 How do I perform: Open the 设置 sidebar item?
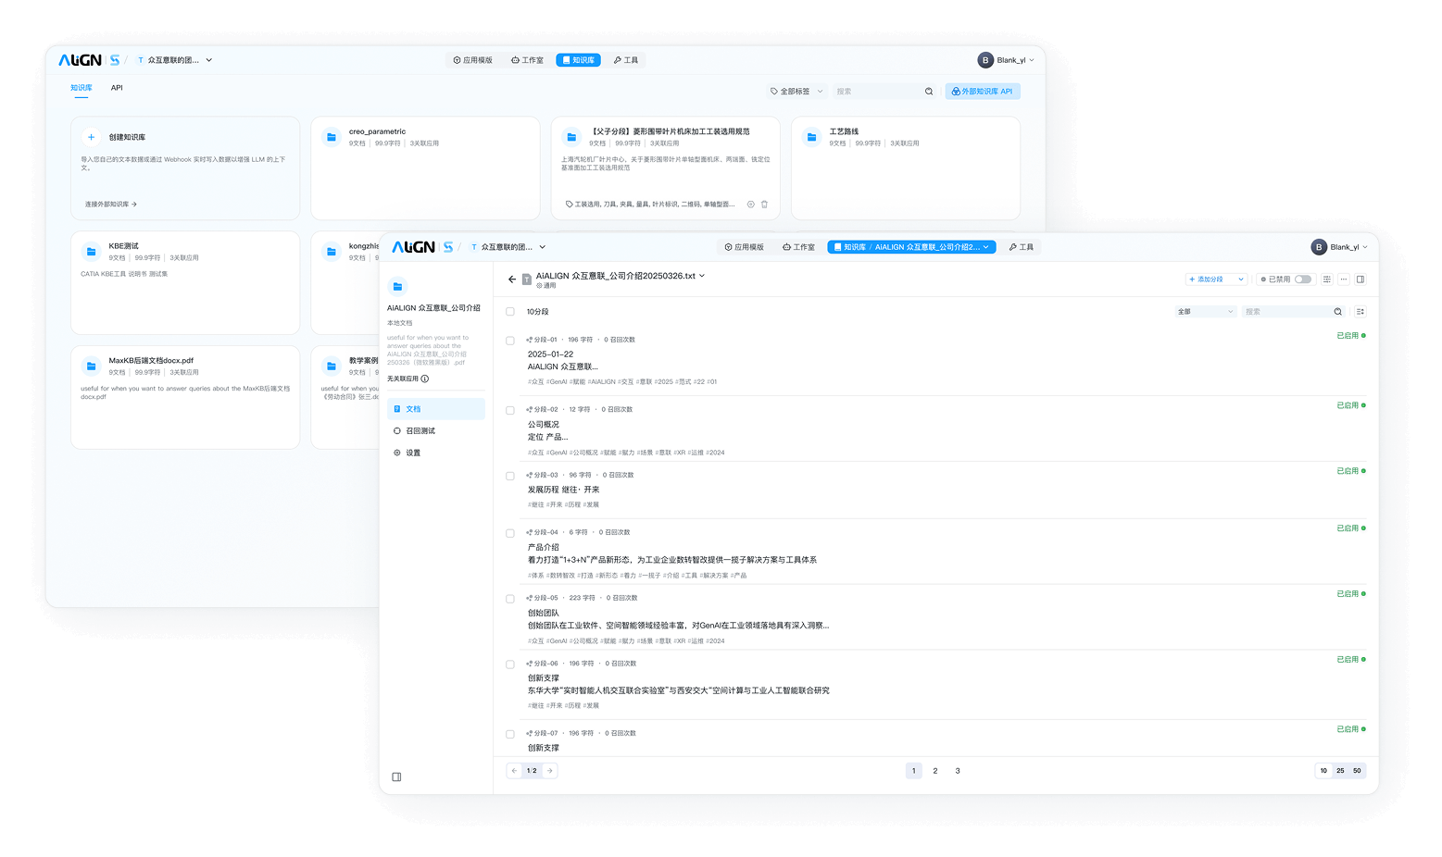point(413,453)
